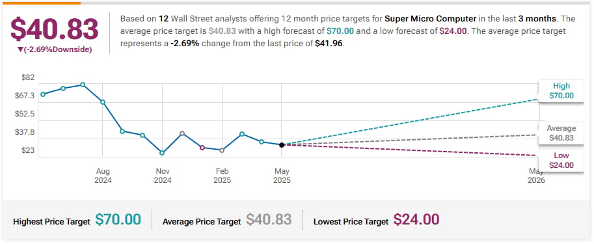Click the teal dashed high forecast line
The height and width of the screenshot is (244, 594).
(409, 122)
